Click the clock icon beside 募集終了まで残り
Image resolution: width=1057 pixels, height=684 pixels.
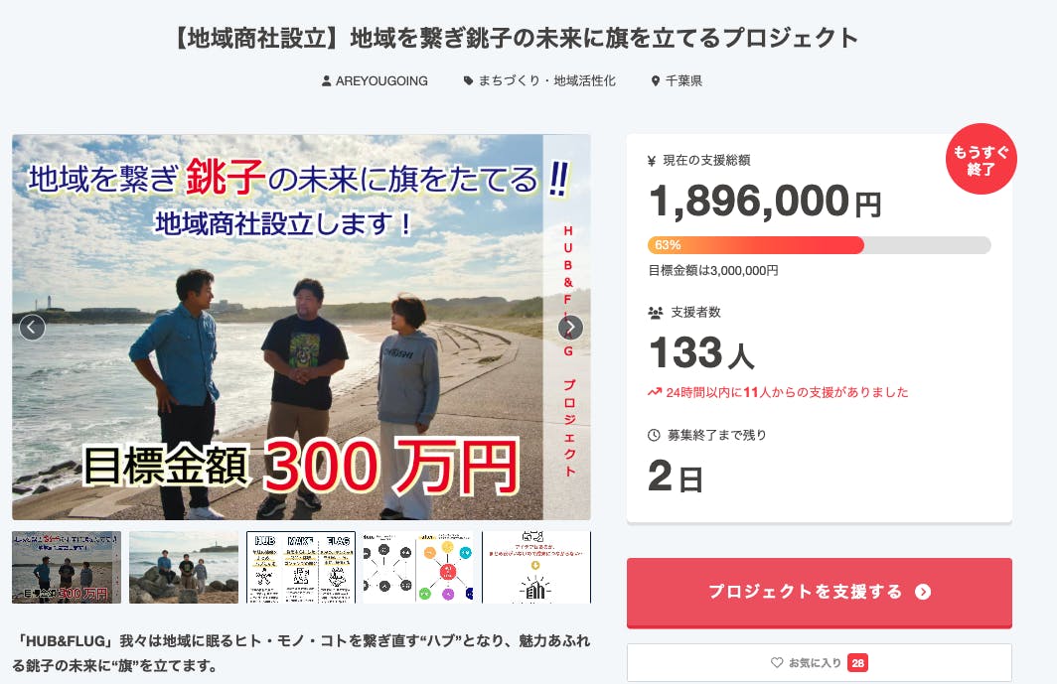tap(654, 435)
